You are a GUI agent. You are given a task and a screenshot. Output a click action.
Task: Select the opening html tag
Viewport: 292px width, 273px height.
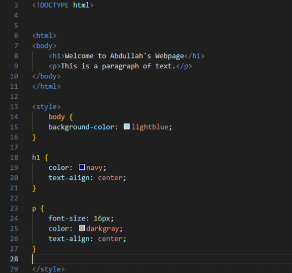[45, 35]
